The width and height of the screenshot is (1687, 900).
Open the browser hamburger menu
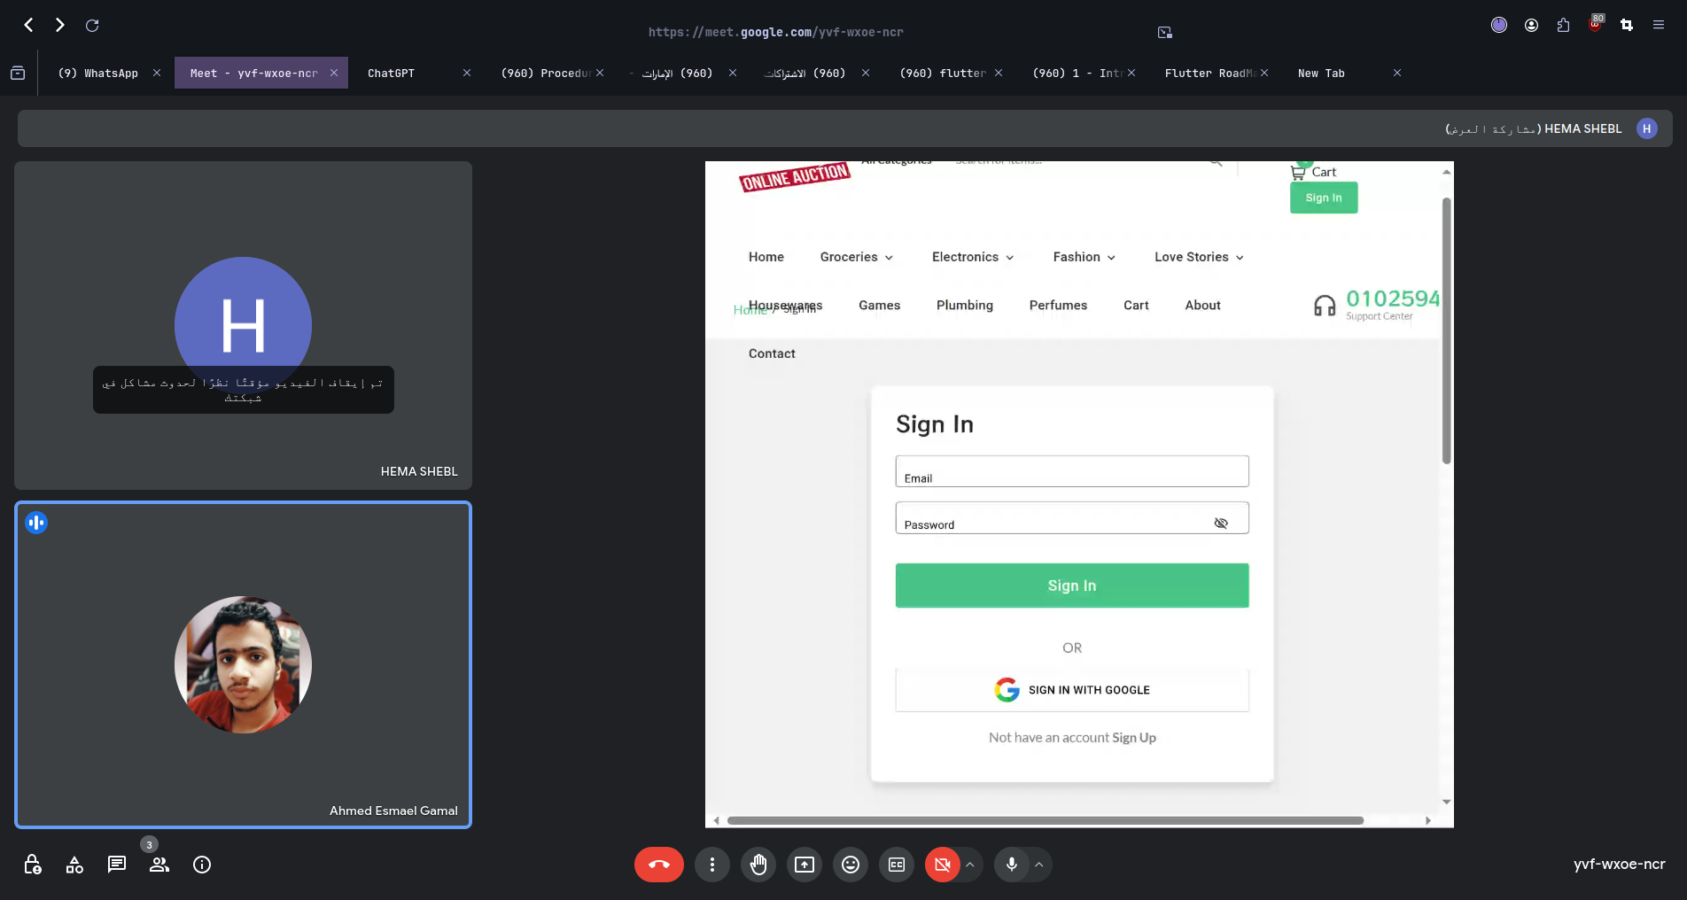tap(1659, 25)
